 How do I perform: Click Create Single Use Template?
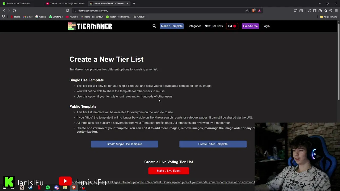pos(124,144)
